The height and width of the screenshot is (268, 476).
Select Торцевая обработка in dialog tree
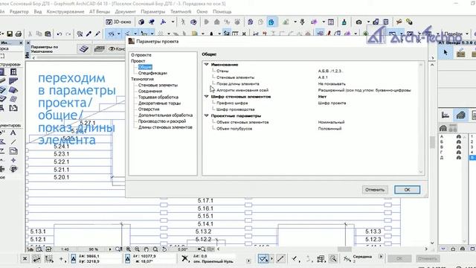(x=158, y=98)
